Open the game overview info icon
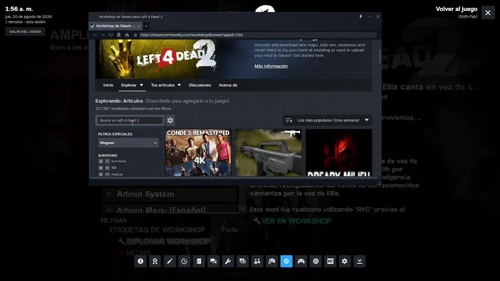 point(141,261)
